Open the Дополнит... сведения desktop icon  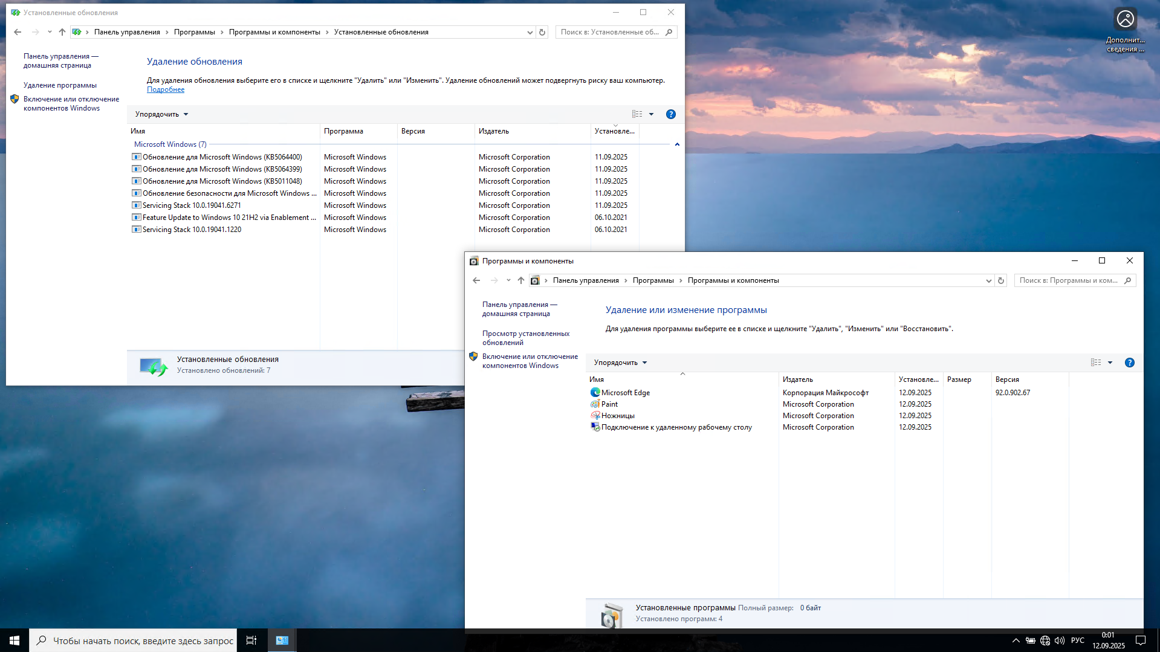pos(1125,30)
